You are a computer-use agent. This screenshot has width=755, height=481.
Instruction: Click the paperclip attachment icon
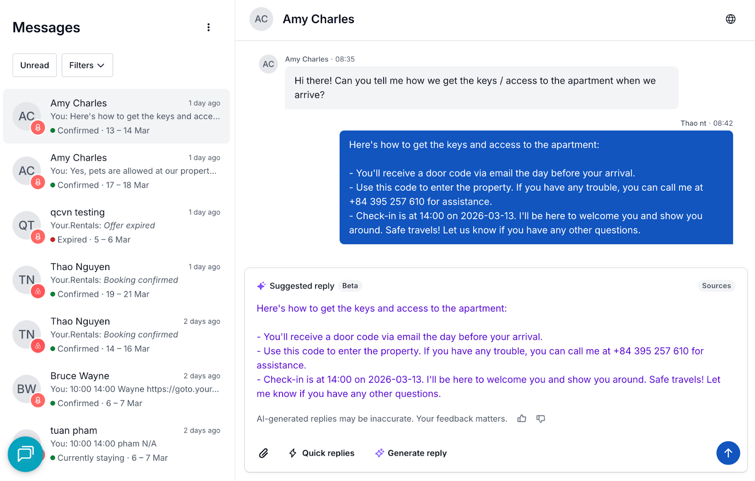[264, 453]
